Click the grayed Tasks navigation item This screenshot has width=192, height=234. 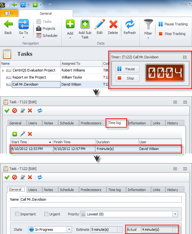(44, 21)
